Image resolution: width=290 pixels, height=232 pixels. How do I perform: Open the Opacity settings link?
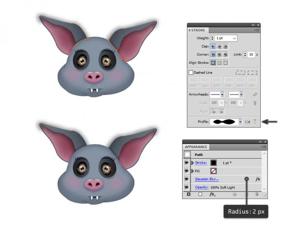tap(202, 187)
